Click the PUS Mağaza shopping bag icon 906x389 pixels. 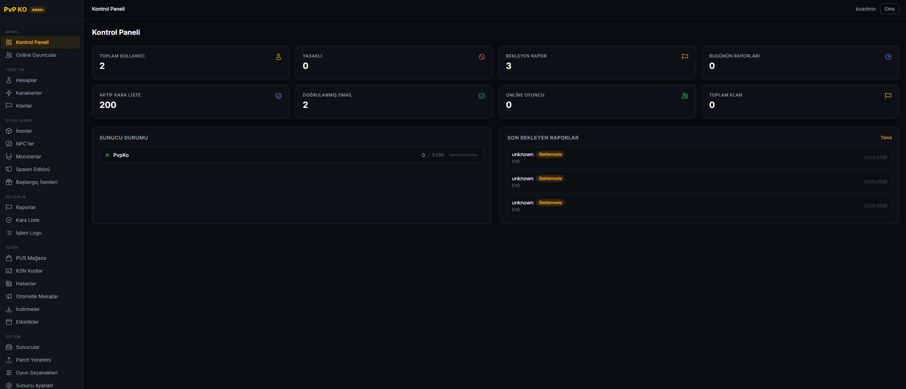9,258
